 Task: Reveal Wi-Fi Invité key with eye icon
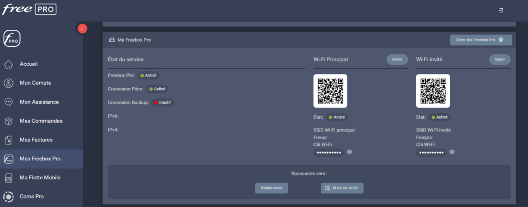(x=452, y=152)
